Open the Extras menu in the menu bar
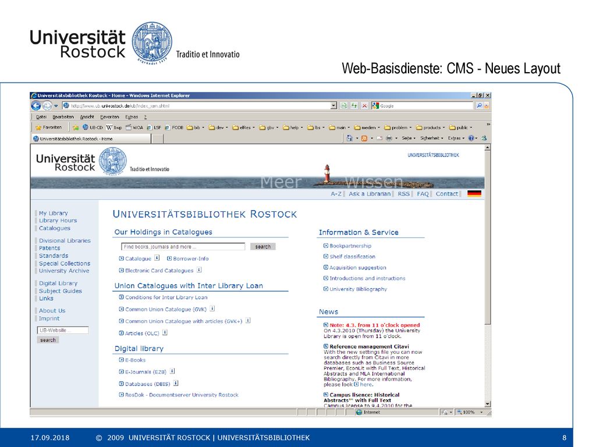Image resolution: width=596 pixels, height=447 pixels. (132, 117)
